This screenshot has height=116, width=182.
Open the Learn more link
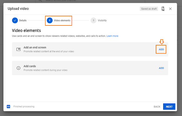point(112,36)
